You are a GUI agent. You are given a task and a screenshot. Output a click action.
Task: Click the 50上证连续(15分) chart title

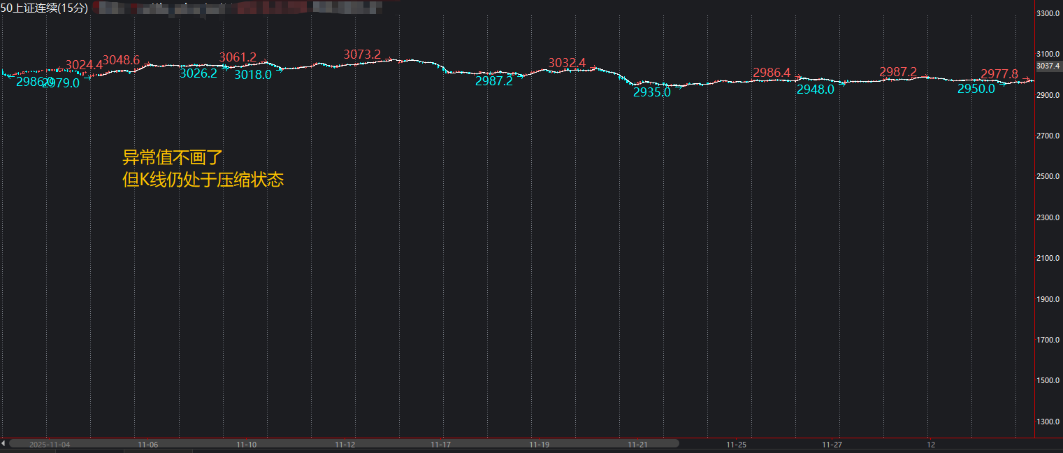click(44, 8)
